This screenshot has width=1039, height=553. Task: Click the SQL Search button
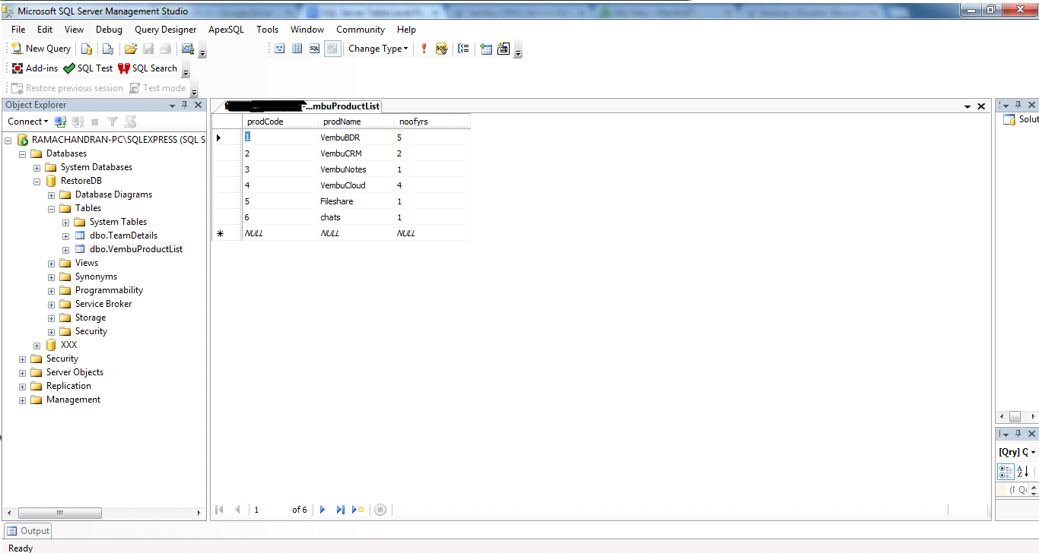pyautogui.click(x=148, y=68)
